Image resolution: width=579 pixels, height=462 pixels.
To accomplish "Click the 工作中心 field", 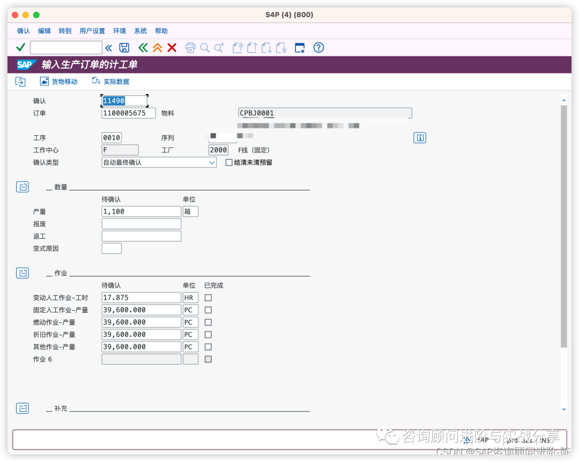I will coord(120,150).
